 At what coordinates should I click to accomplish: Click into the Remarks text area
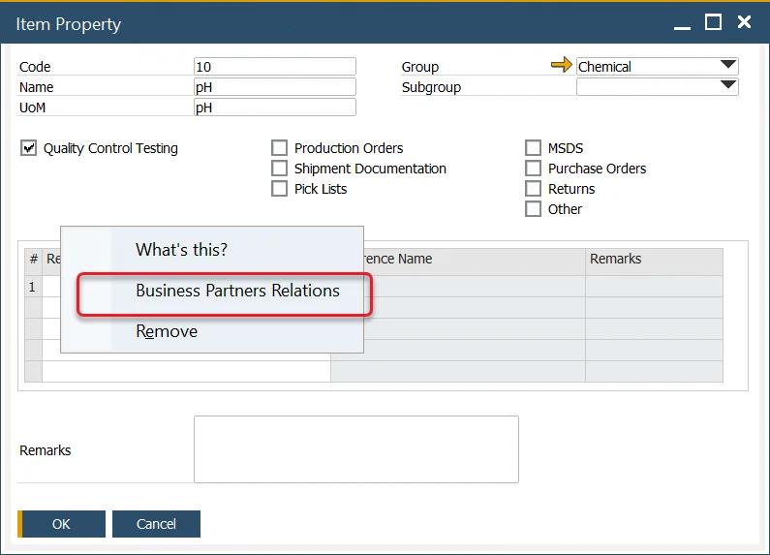tap(355, 449)
